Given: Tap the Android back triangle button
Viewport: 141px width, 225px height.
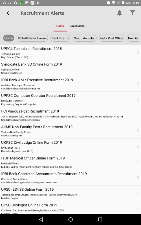Looking at the screenshot, I should coord(41,219).
